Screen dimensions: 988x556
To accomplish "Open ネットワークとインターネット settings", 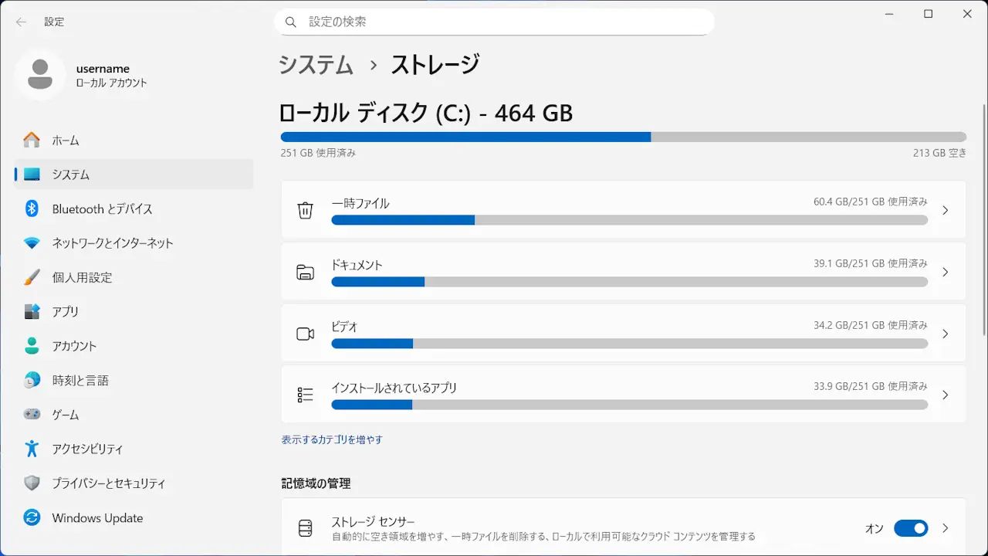I will point(113,242).
